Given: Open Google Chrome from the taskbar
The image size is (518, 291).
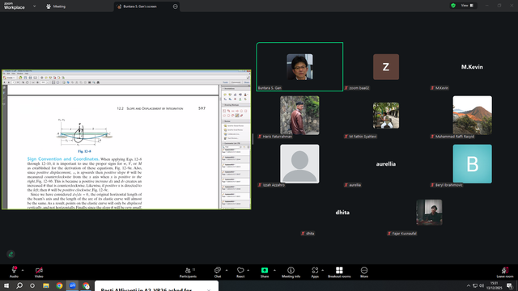Looking at the screenshot, I should click(59, 285).
